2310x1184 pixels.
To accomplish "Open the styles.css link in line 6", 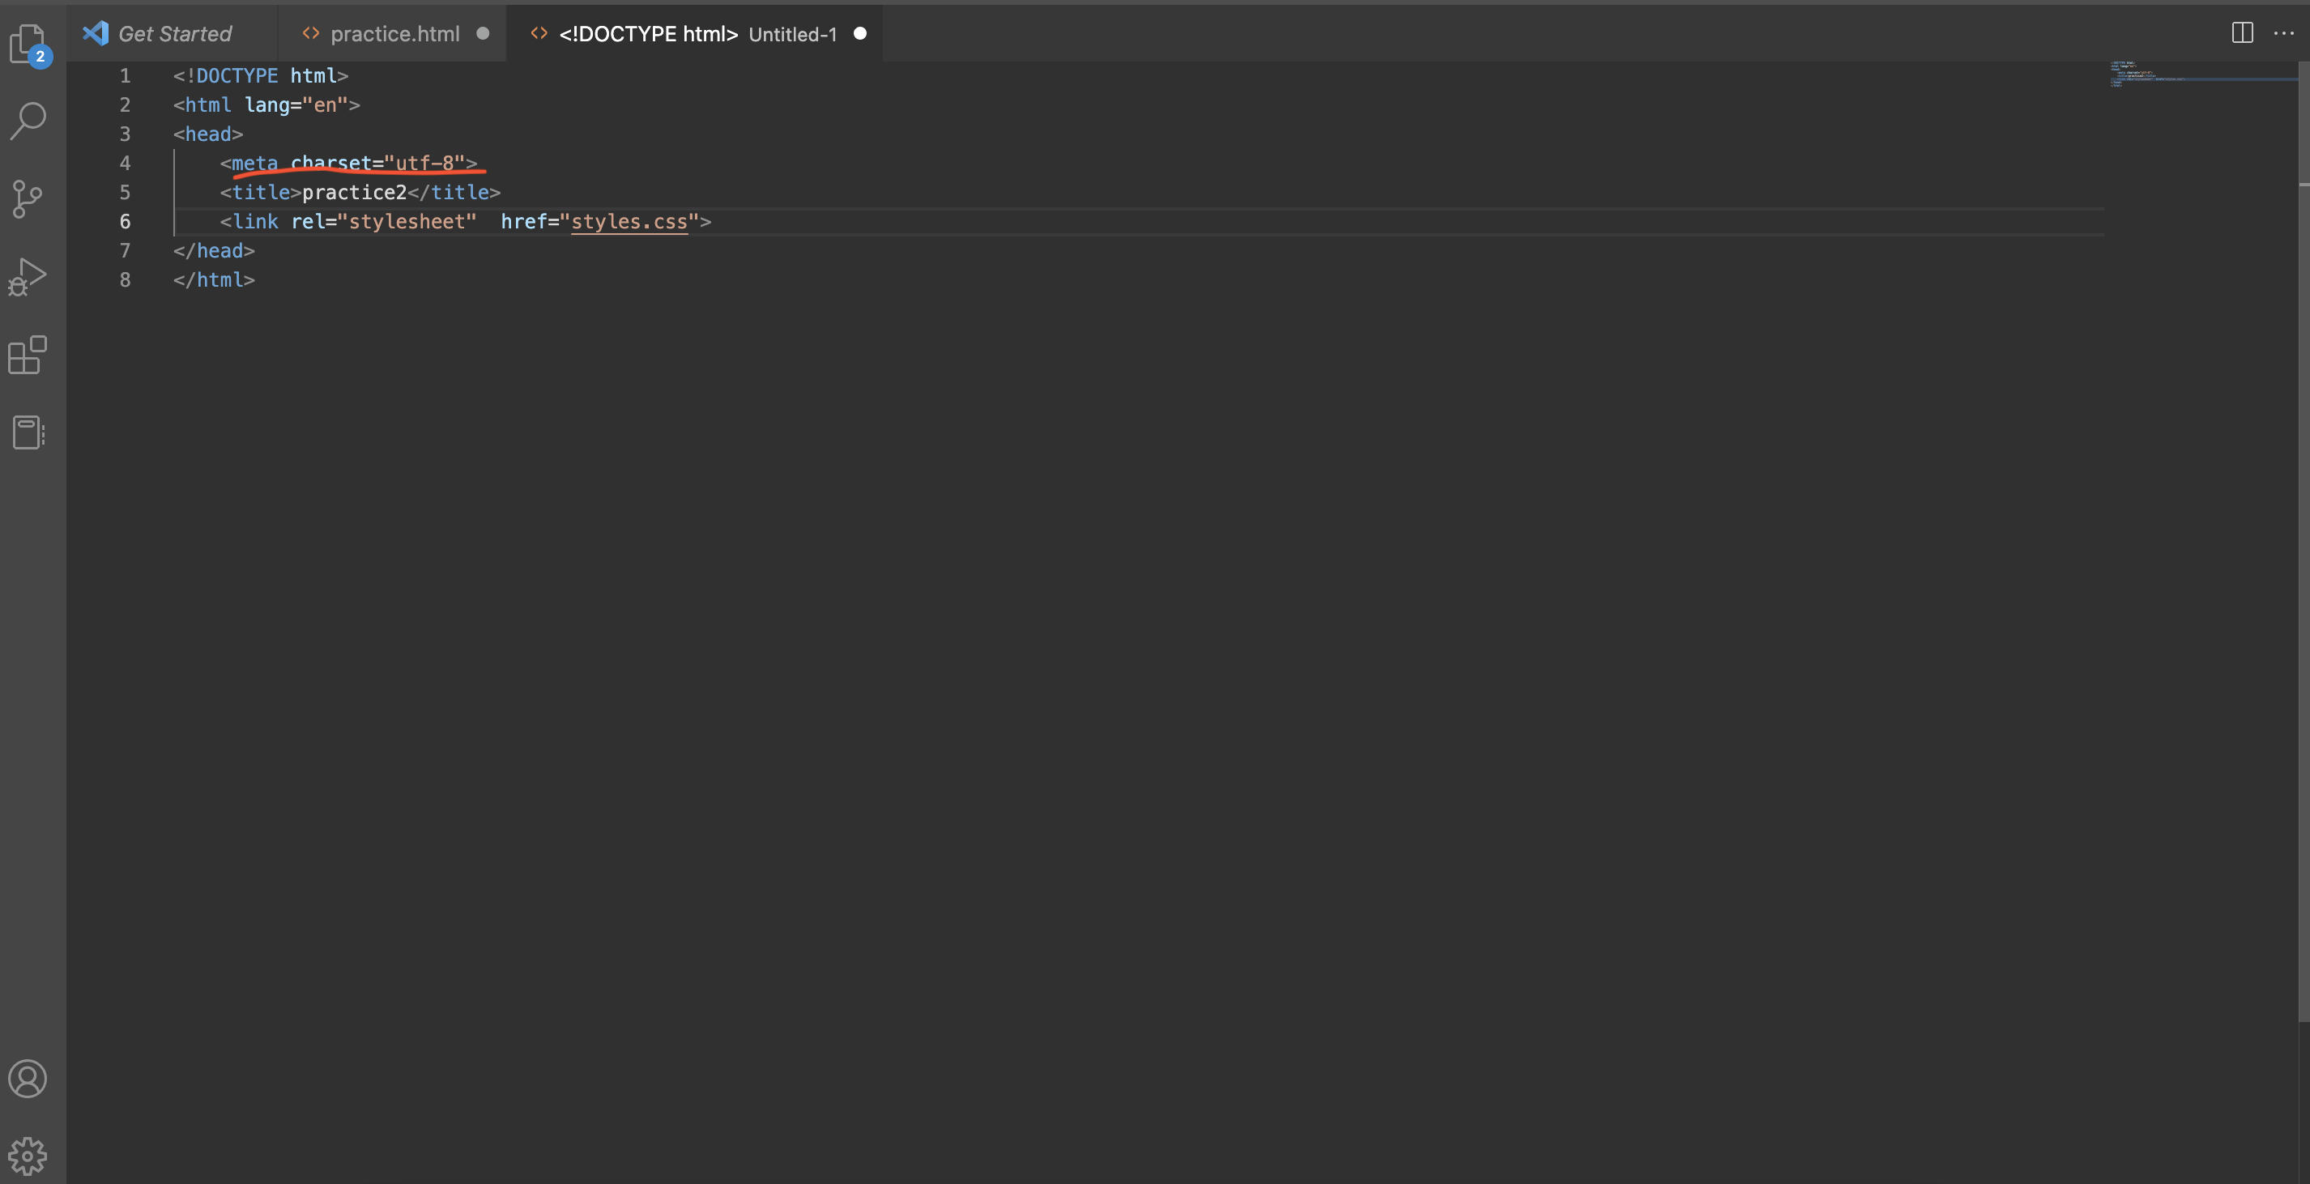I will (x=629, y=221).
